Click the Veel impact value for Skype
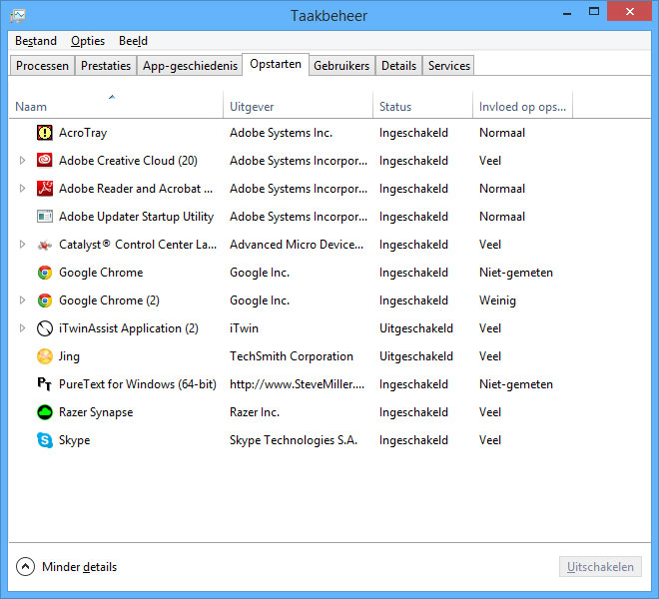 [490, 440]
